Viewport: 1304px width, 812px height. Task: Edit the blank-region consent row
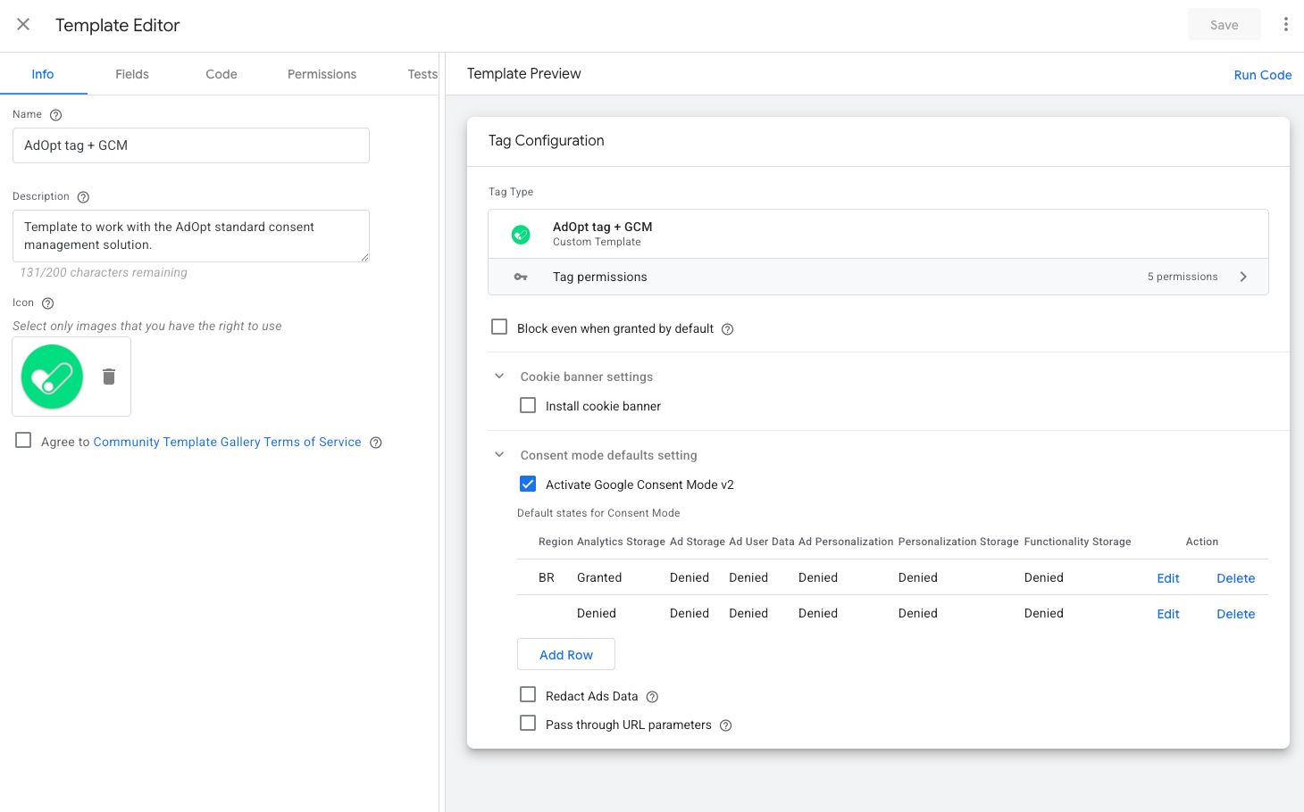(1168, 614)
